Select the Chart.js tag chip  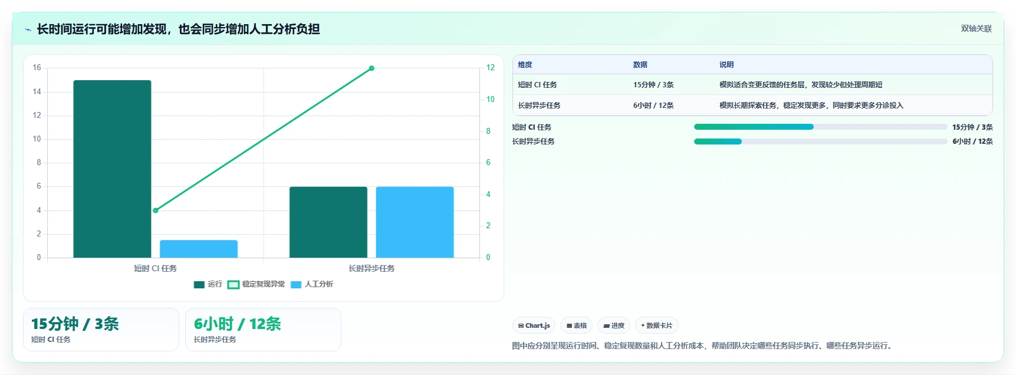[534, 325]
